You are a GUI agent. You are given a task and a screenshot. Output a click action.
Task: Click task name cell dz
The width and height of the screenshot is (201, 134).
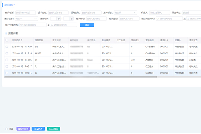click(36, 73)
